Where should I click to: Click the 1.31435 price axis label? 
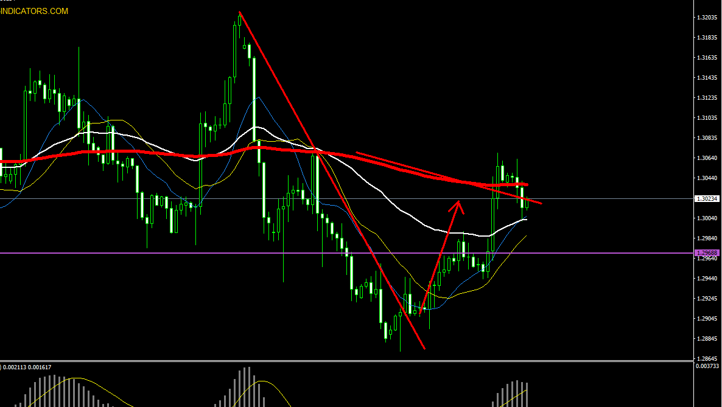point(707,78)
